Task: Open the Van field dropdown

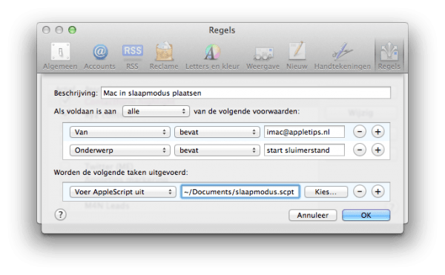Action: [x=119, y=132]
